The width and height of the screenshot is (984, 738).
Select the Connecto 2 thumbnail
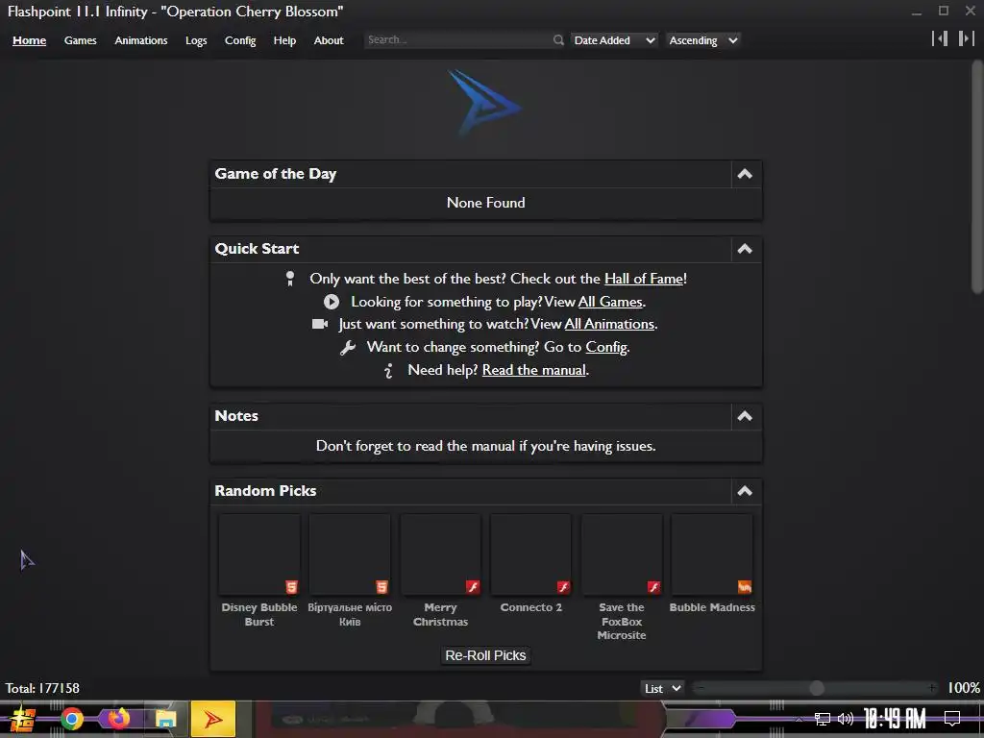[x=530, y=554]
